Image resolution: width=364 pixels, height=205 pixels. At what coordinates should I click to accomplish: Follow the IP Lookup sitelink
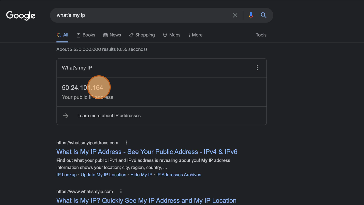pos(66,175)
